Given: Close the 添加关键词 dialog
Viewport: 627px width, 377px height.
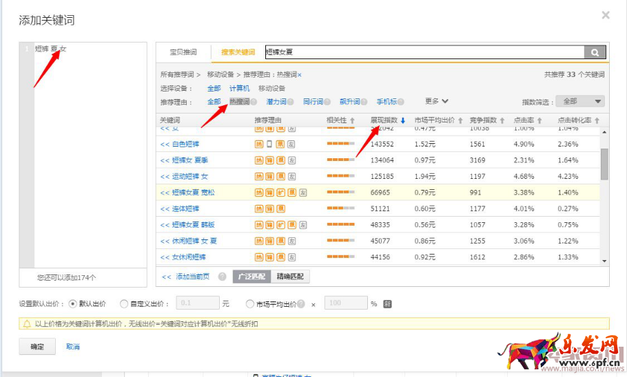Looking at the screenshot, I should [x=606, y=15].
